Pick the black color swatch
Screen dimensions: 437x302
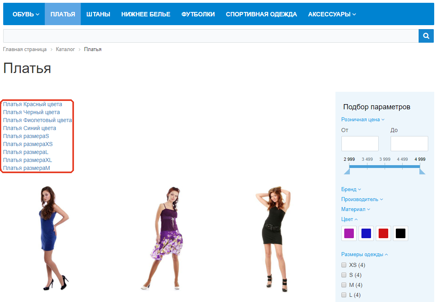pos(401,233)
